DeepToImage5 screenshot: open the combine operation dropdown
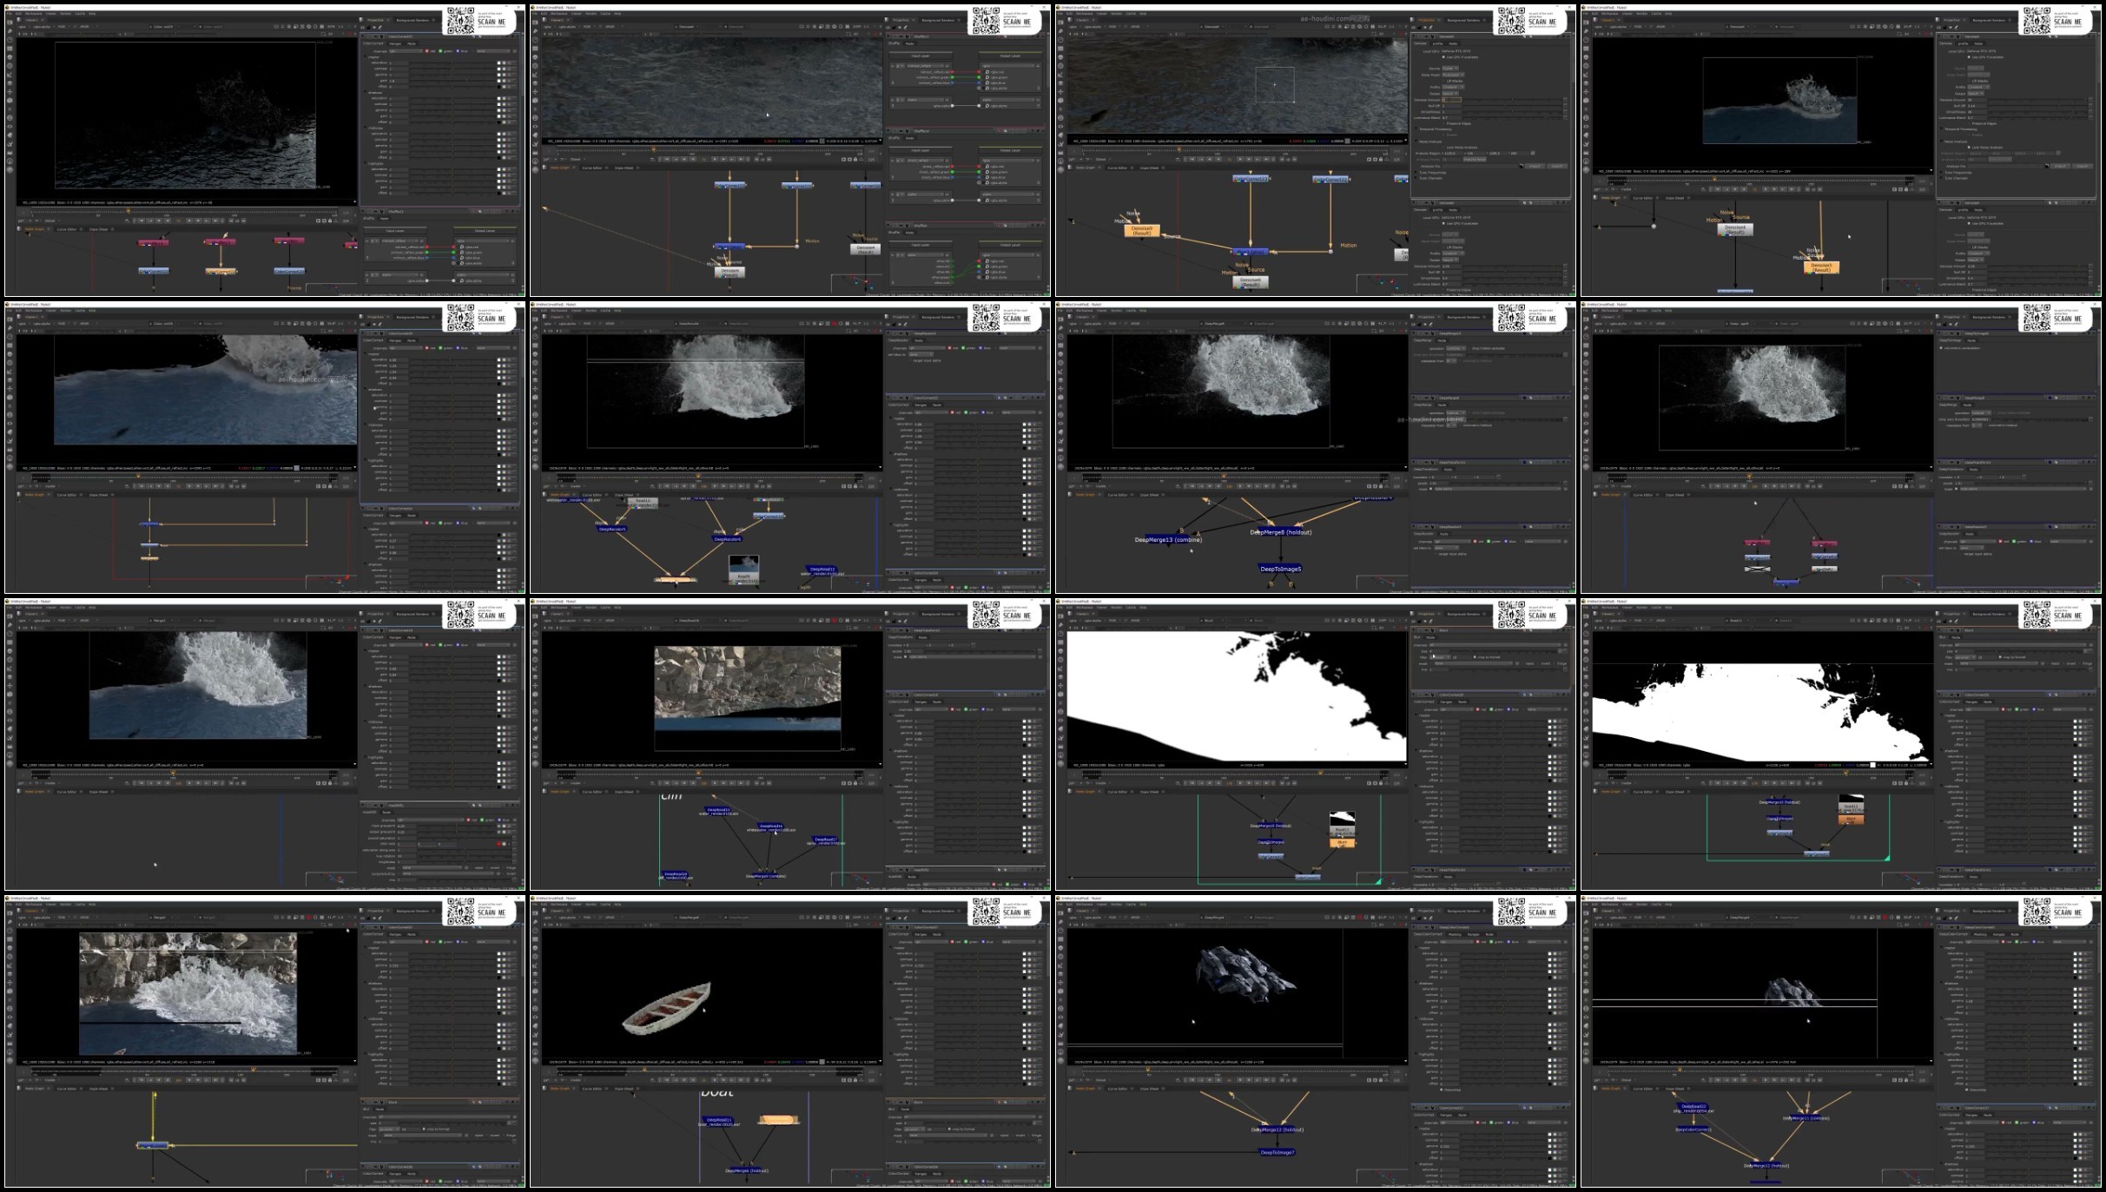The width and height of the screenshot is (2106, 1192). [1455, 348]
